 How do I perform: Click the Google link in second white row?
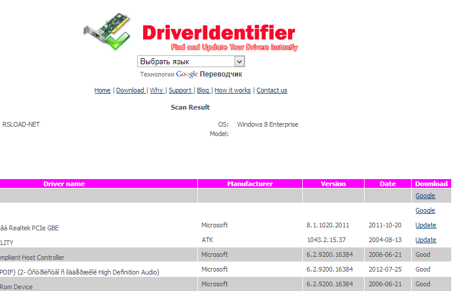coord(425,210)
